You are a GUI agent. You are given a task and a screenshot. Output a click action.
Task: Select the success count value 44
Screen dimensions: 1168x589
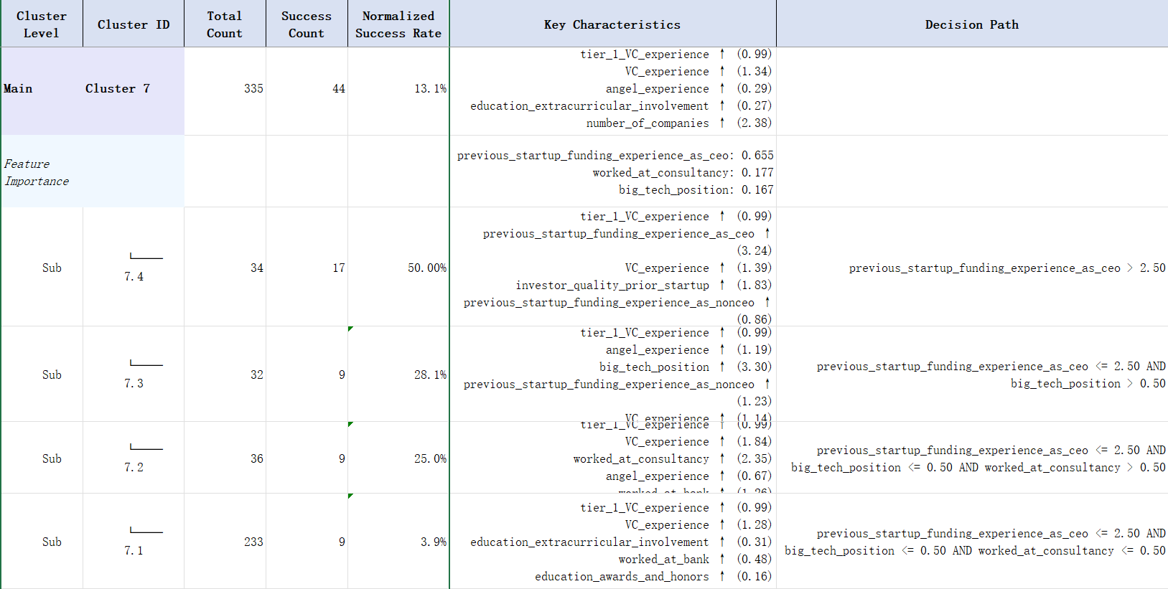(338, 88)
